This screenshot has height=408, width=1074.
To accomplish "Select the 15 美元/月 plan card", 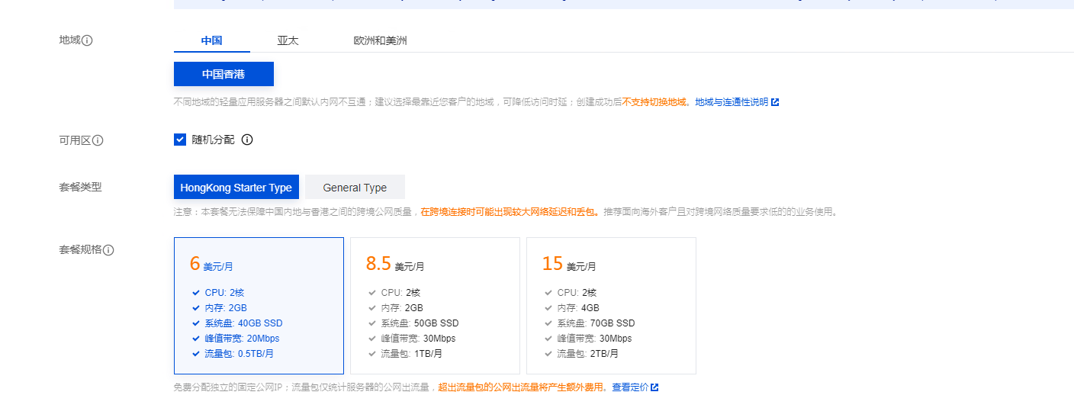I will coord(611,305).
